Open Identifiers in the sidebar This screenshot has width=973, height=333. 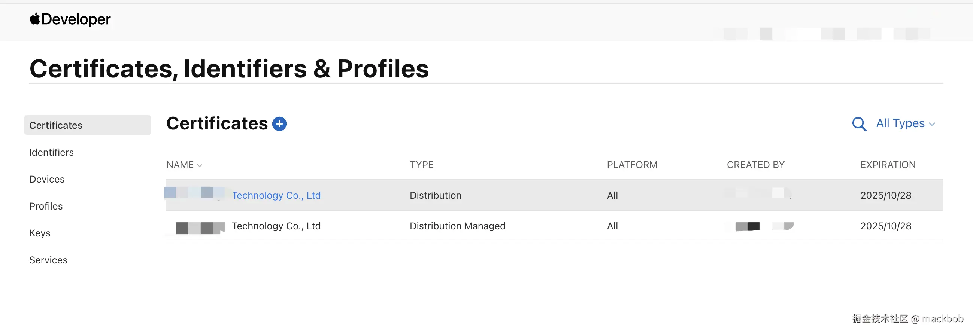pos(52,152)
